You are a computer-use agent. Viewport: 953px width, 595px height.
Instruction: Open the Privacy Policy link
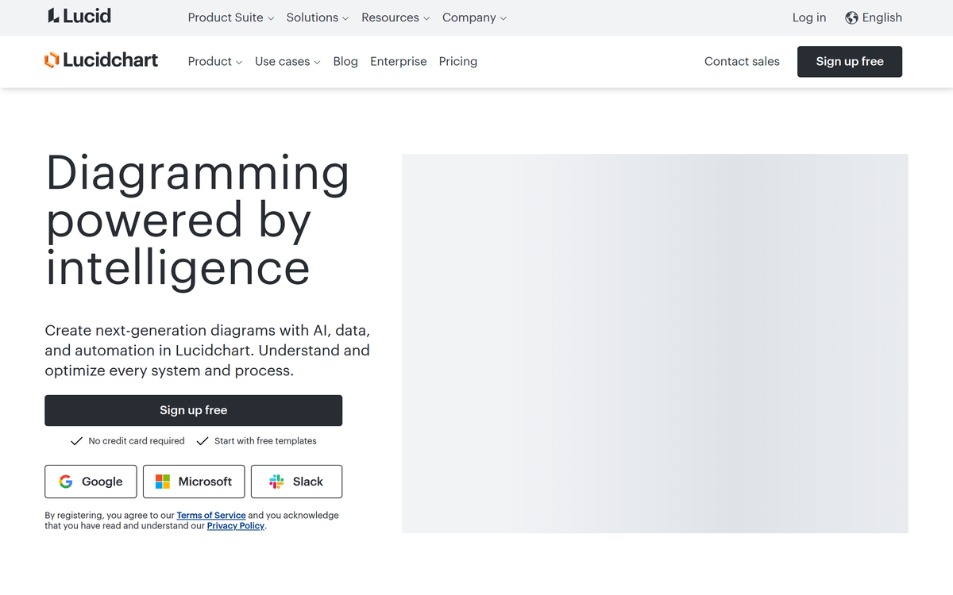(x=236, y=526)
